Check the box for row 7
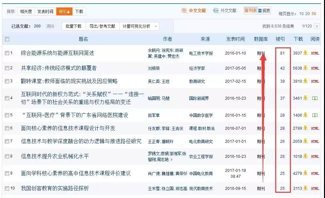 pos(7,141)
